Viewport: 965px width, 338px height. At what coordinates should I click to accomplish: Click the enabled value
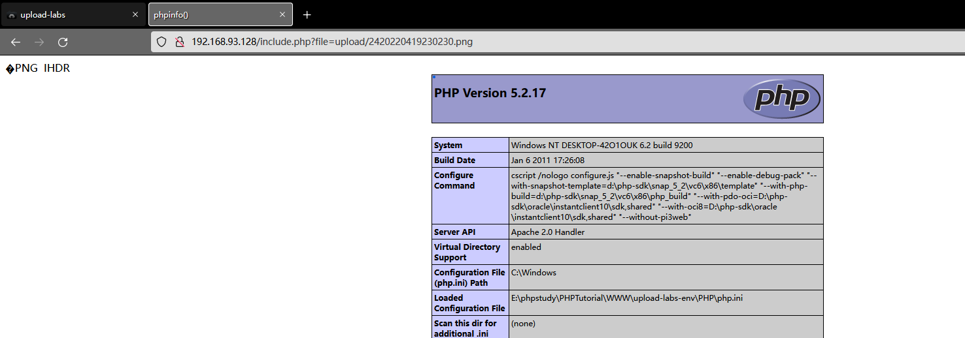(526, 247)
